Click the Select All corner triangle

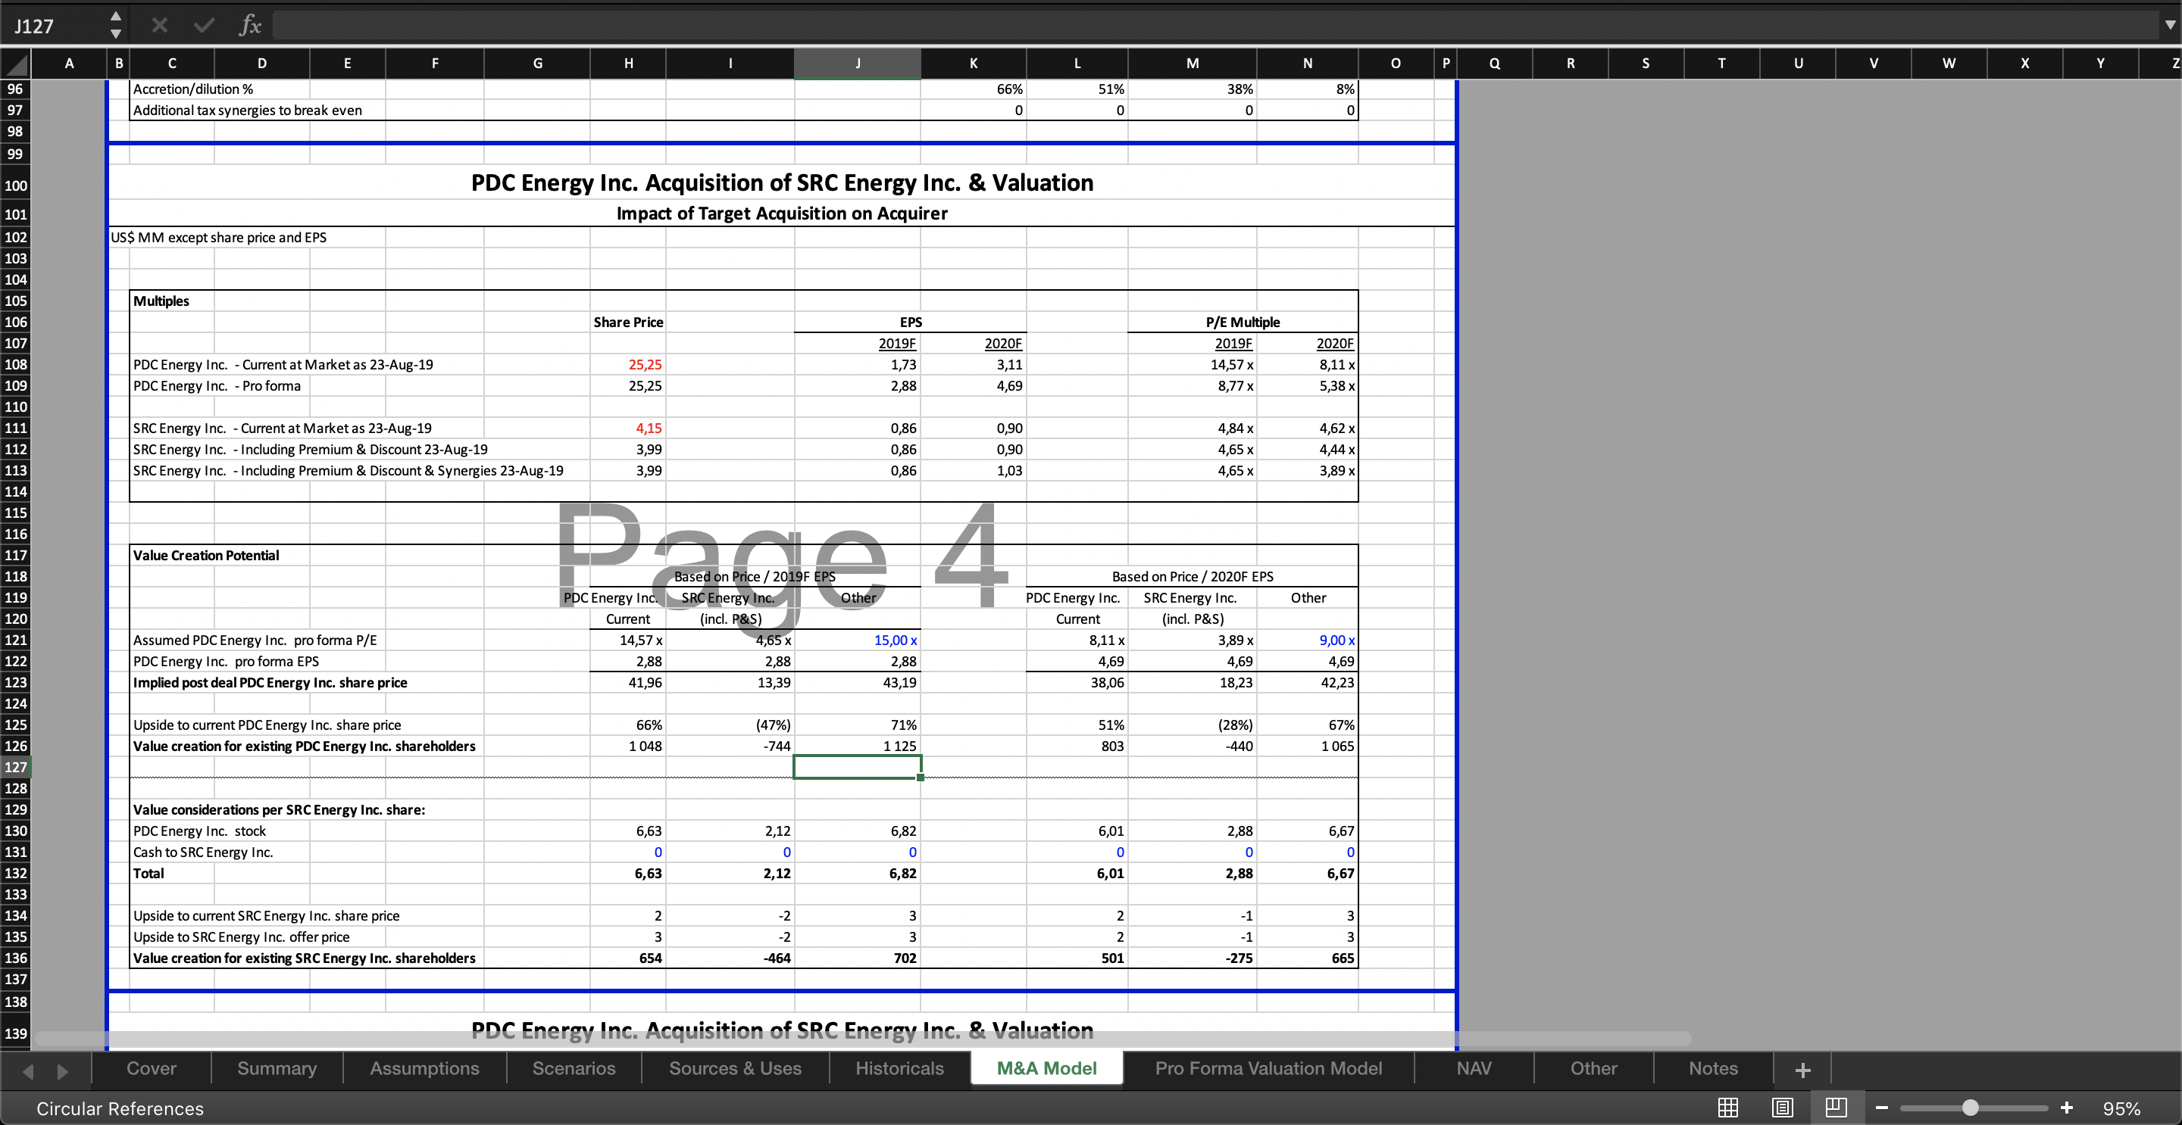[16, 64]
